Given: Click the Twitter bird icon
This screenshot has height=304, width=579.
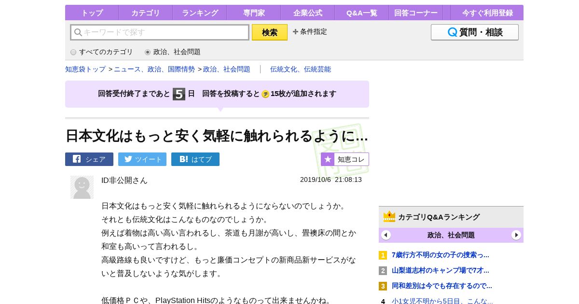Looking at the screenshot, I should pos(128,159).
